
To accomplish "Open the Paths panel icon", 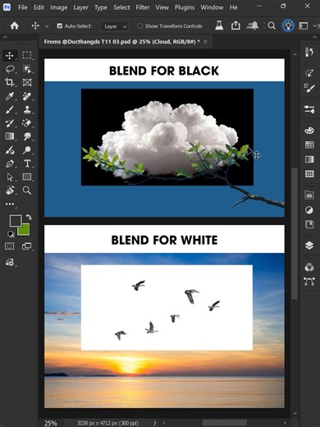I will (x=309, y=282).
